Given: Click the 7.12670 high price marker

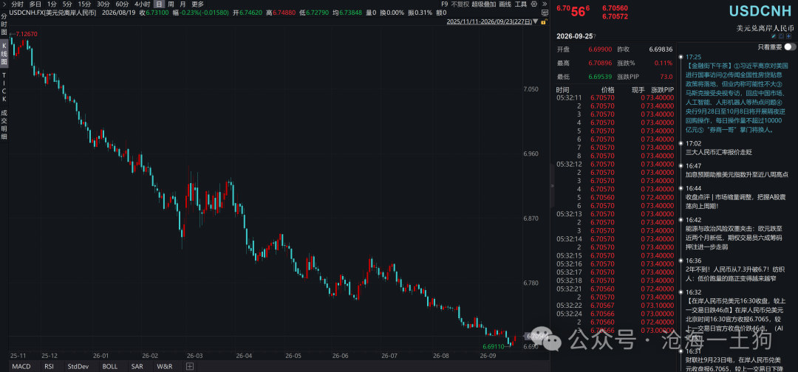Looking at the screenshot, I should click(27, 33).
